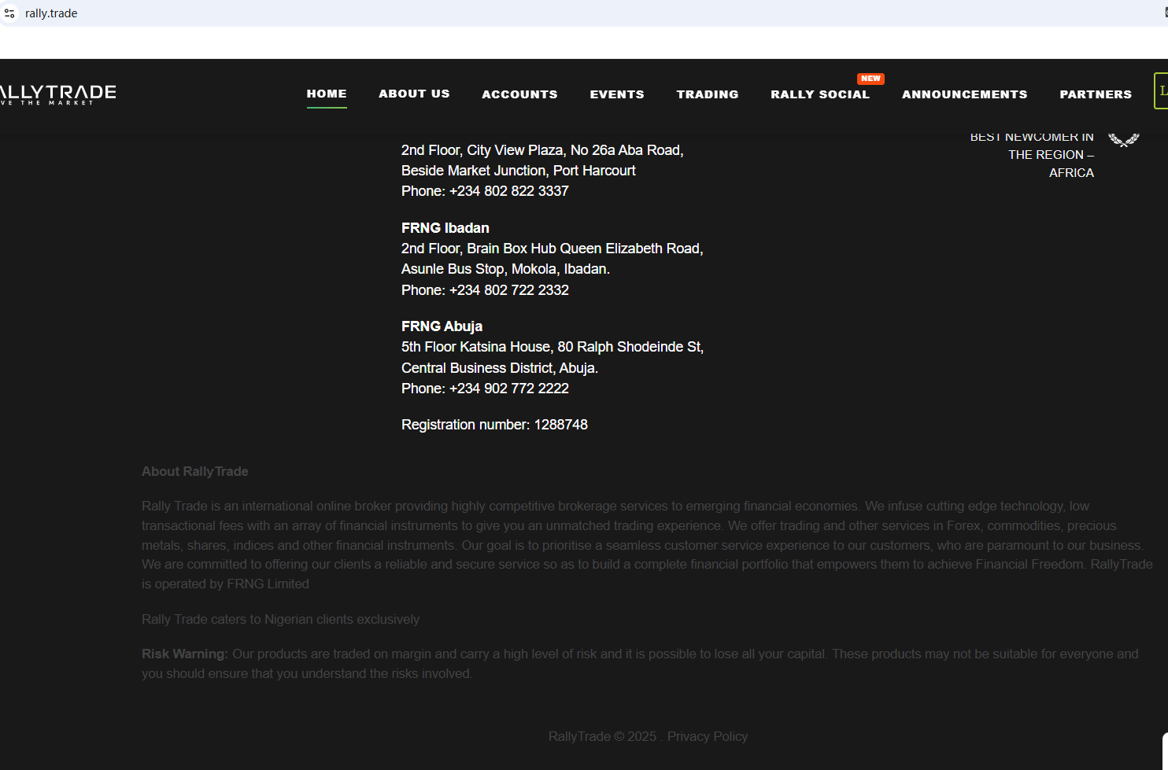The width and height of the screenshot is (1168, 770).
Task: Click the Central Business District, Abuja line
Action: (500, 368)
